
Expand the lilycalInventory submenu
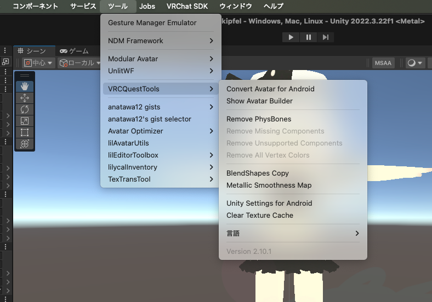point(161,167)
